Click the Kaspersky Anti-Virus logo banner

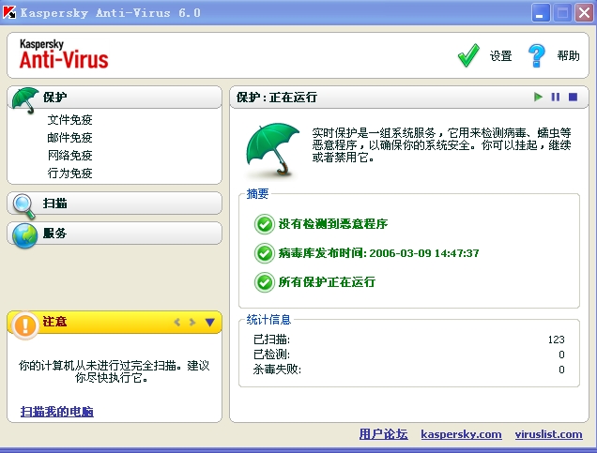coord(64,54)
